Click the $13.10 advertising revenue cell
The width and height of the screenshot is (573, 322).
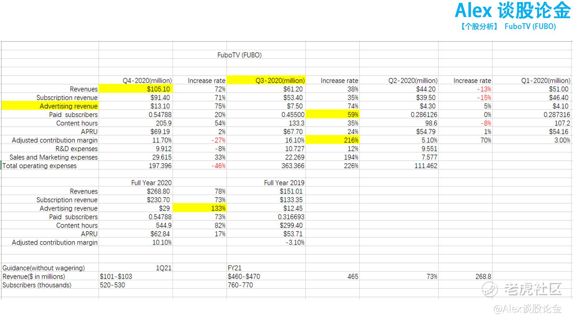(136, 106)
